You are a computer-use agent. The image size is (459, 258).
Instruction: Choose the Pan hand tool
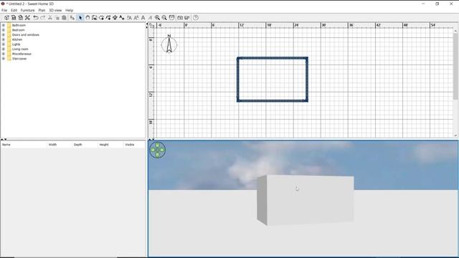click(87, 17)
